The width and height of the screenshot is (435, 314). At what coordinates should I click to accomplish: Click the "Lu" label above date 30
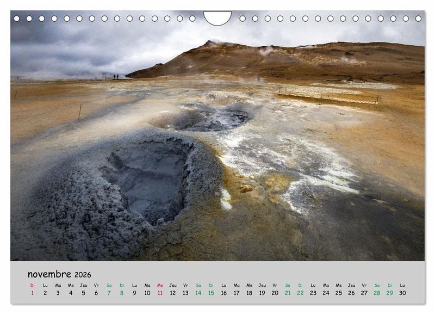(402, 285)
